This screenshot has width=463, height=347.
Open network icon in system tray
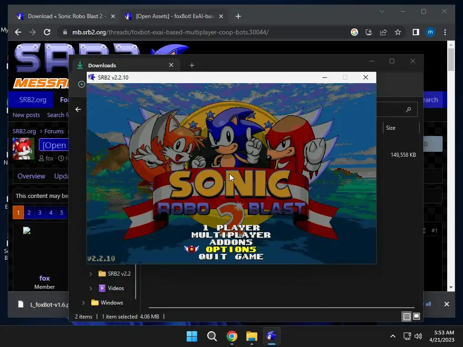click(x=407, y=336)
